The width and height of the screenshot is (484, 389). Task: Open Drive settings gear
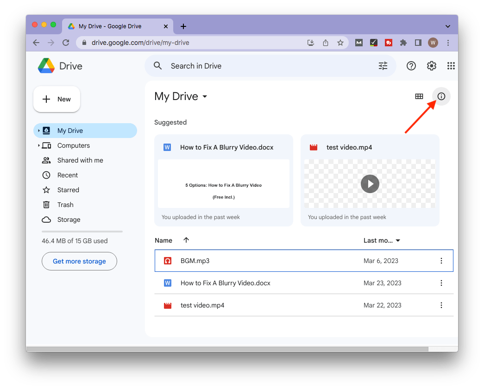tap(431, 66)
